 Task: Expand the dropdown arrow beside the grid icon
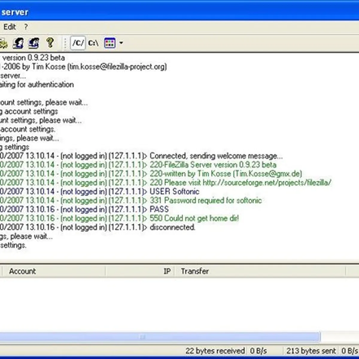click(x=121, y=43)
